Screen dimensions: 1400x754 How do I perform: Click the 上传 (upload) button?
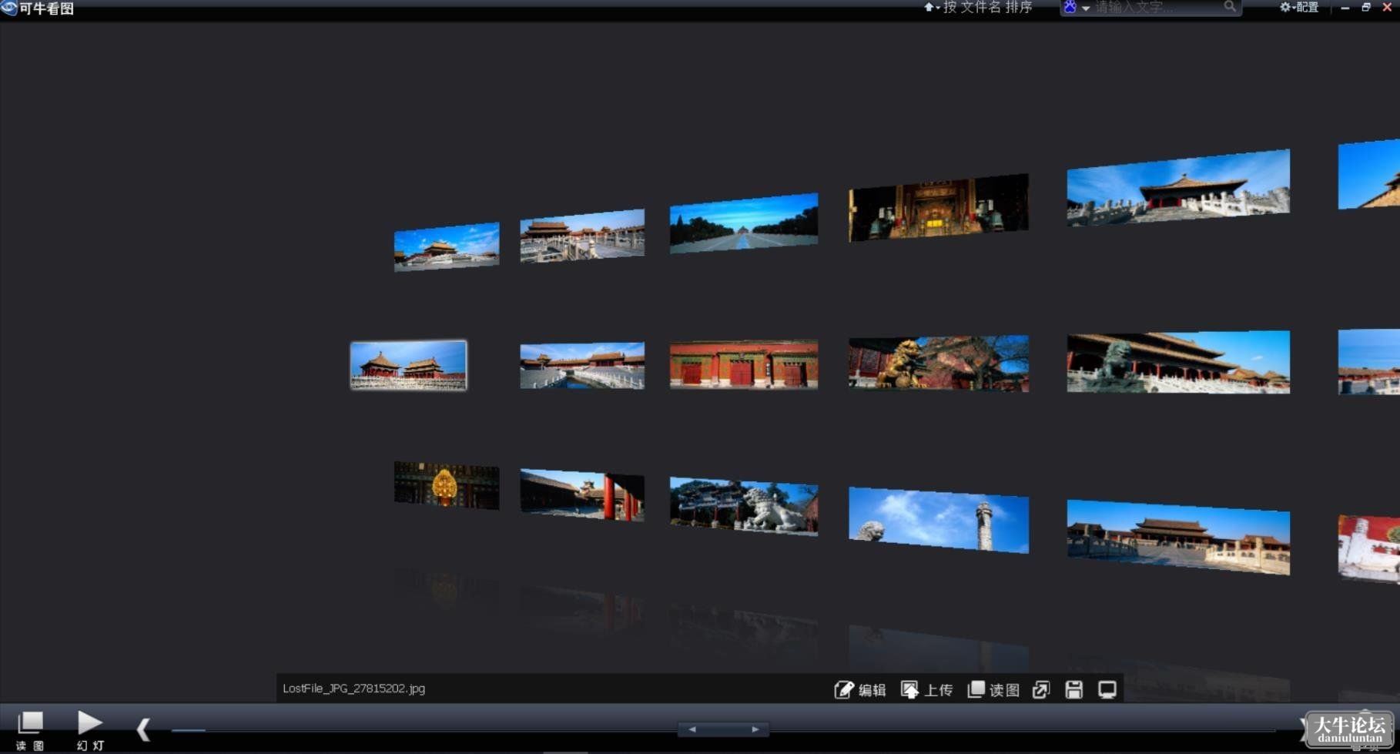pos(927,690)
